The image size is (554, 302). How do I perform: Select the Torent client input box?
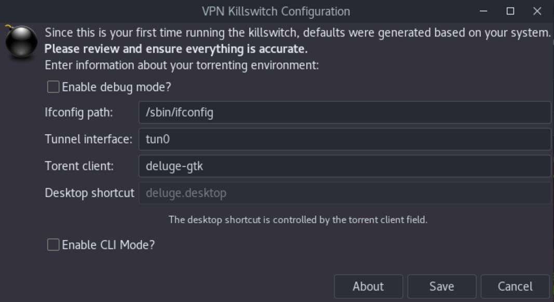[344, 166]
